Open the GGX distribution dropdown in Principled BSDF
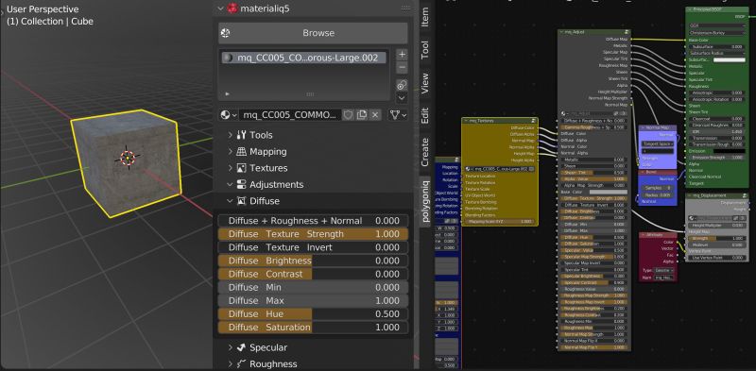 coord(716,26)
